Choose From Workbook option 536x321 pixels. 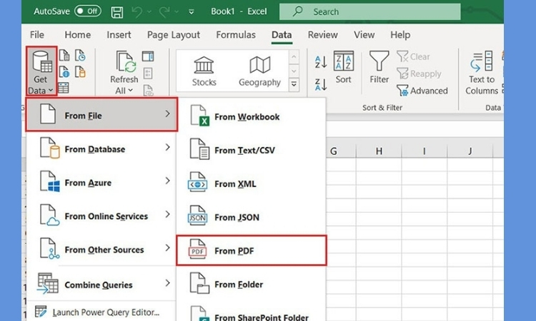pyautogui.click(x=252, y=116)
